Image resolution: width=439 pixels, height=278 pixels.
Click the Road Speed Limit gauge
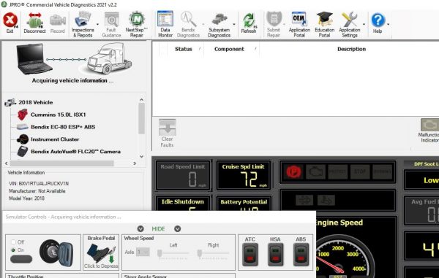click(x=182, y=175)
